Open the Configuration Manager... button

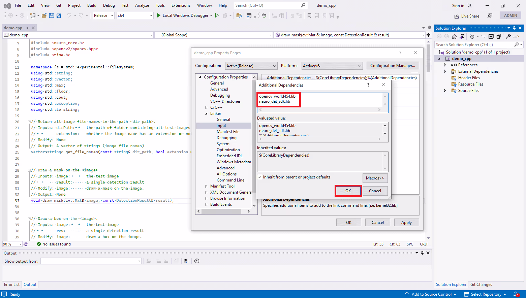pyautogui.click(x=393, y=66)
